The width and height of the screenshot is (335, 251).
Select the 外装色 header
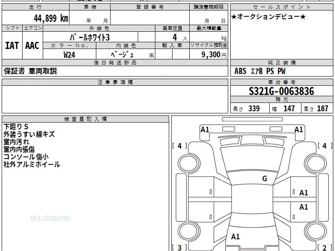click(x=99, y=28)
